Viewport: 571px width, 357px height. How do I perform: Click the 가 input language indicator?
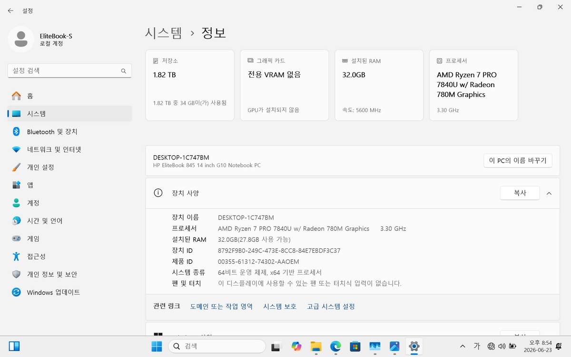tap(477, 346)
